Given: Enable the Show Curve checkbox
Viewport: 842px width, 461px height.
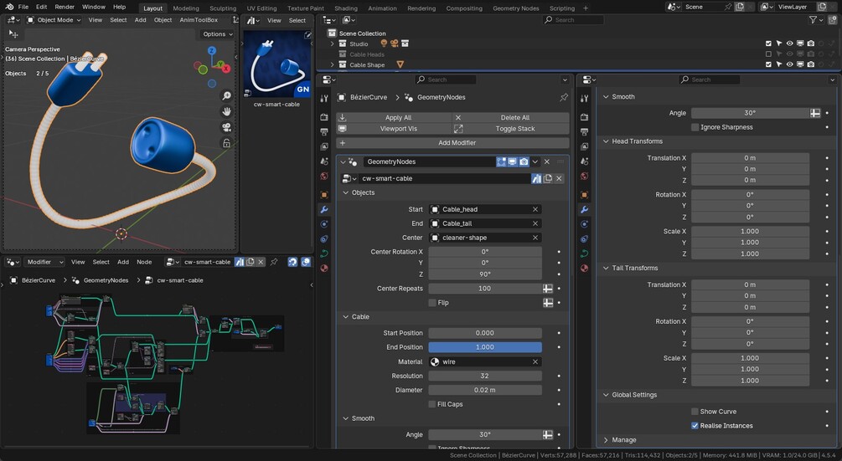Looking at the screenshot, I should [695, 412].
